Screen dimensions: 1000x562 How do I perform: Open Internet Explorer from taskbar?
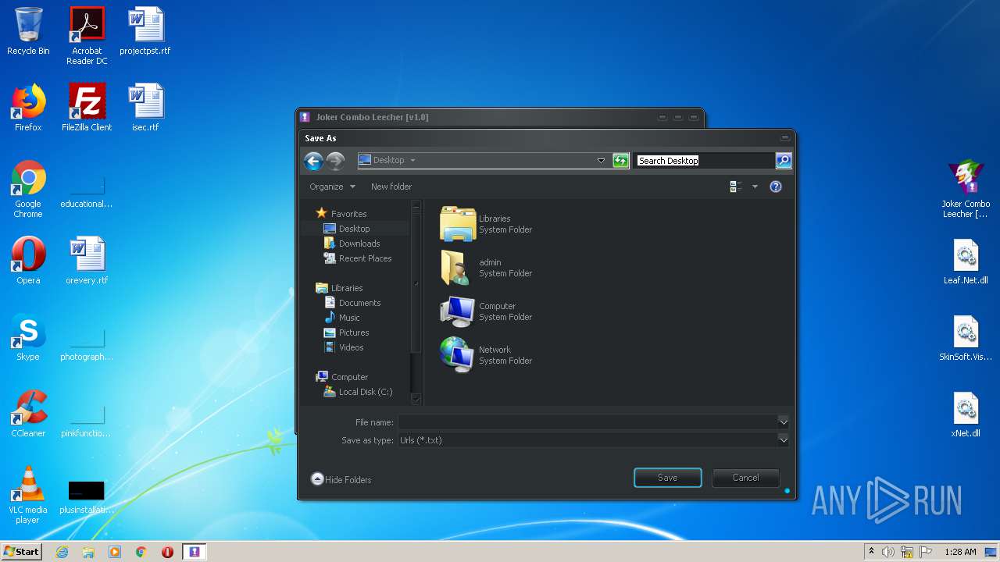pos(62,552)
